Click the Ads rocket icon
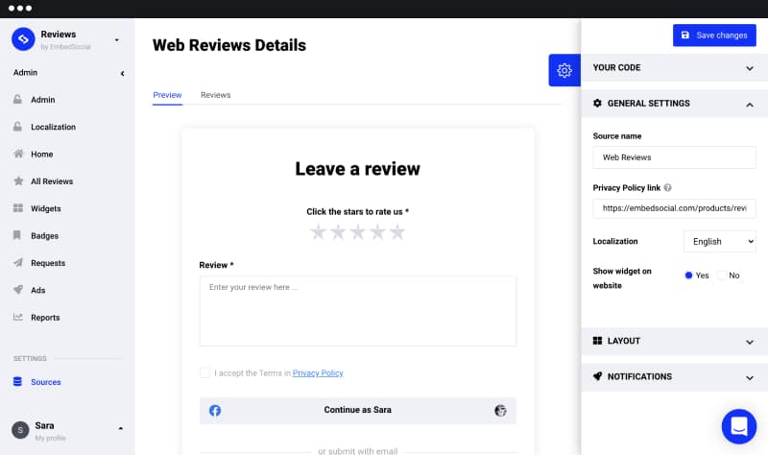 tap(18, 290)
